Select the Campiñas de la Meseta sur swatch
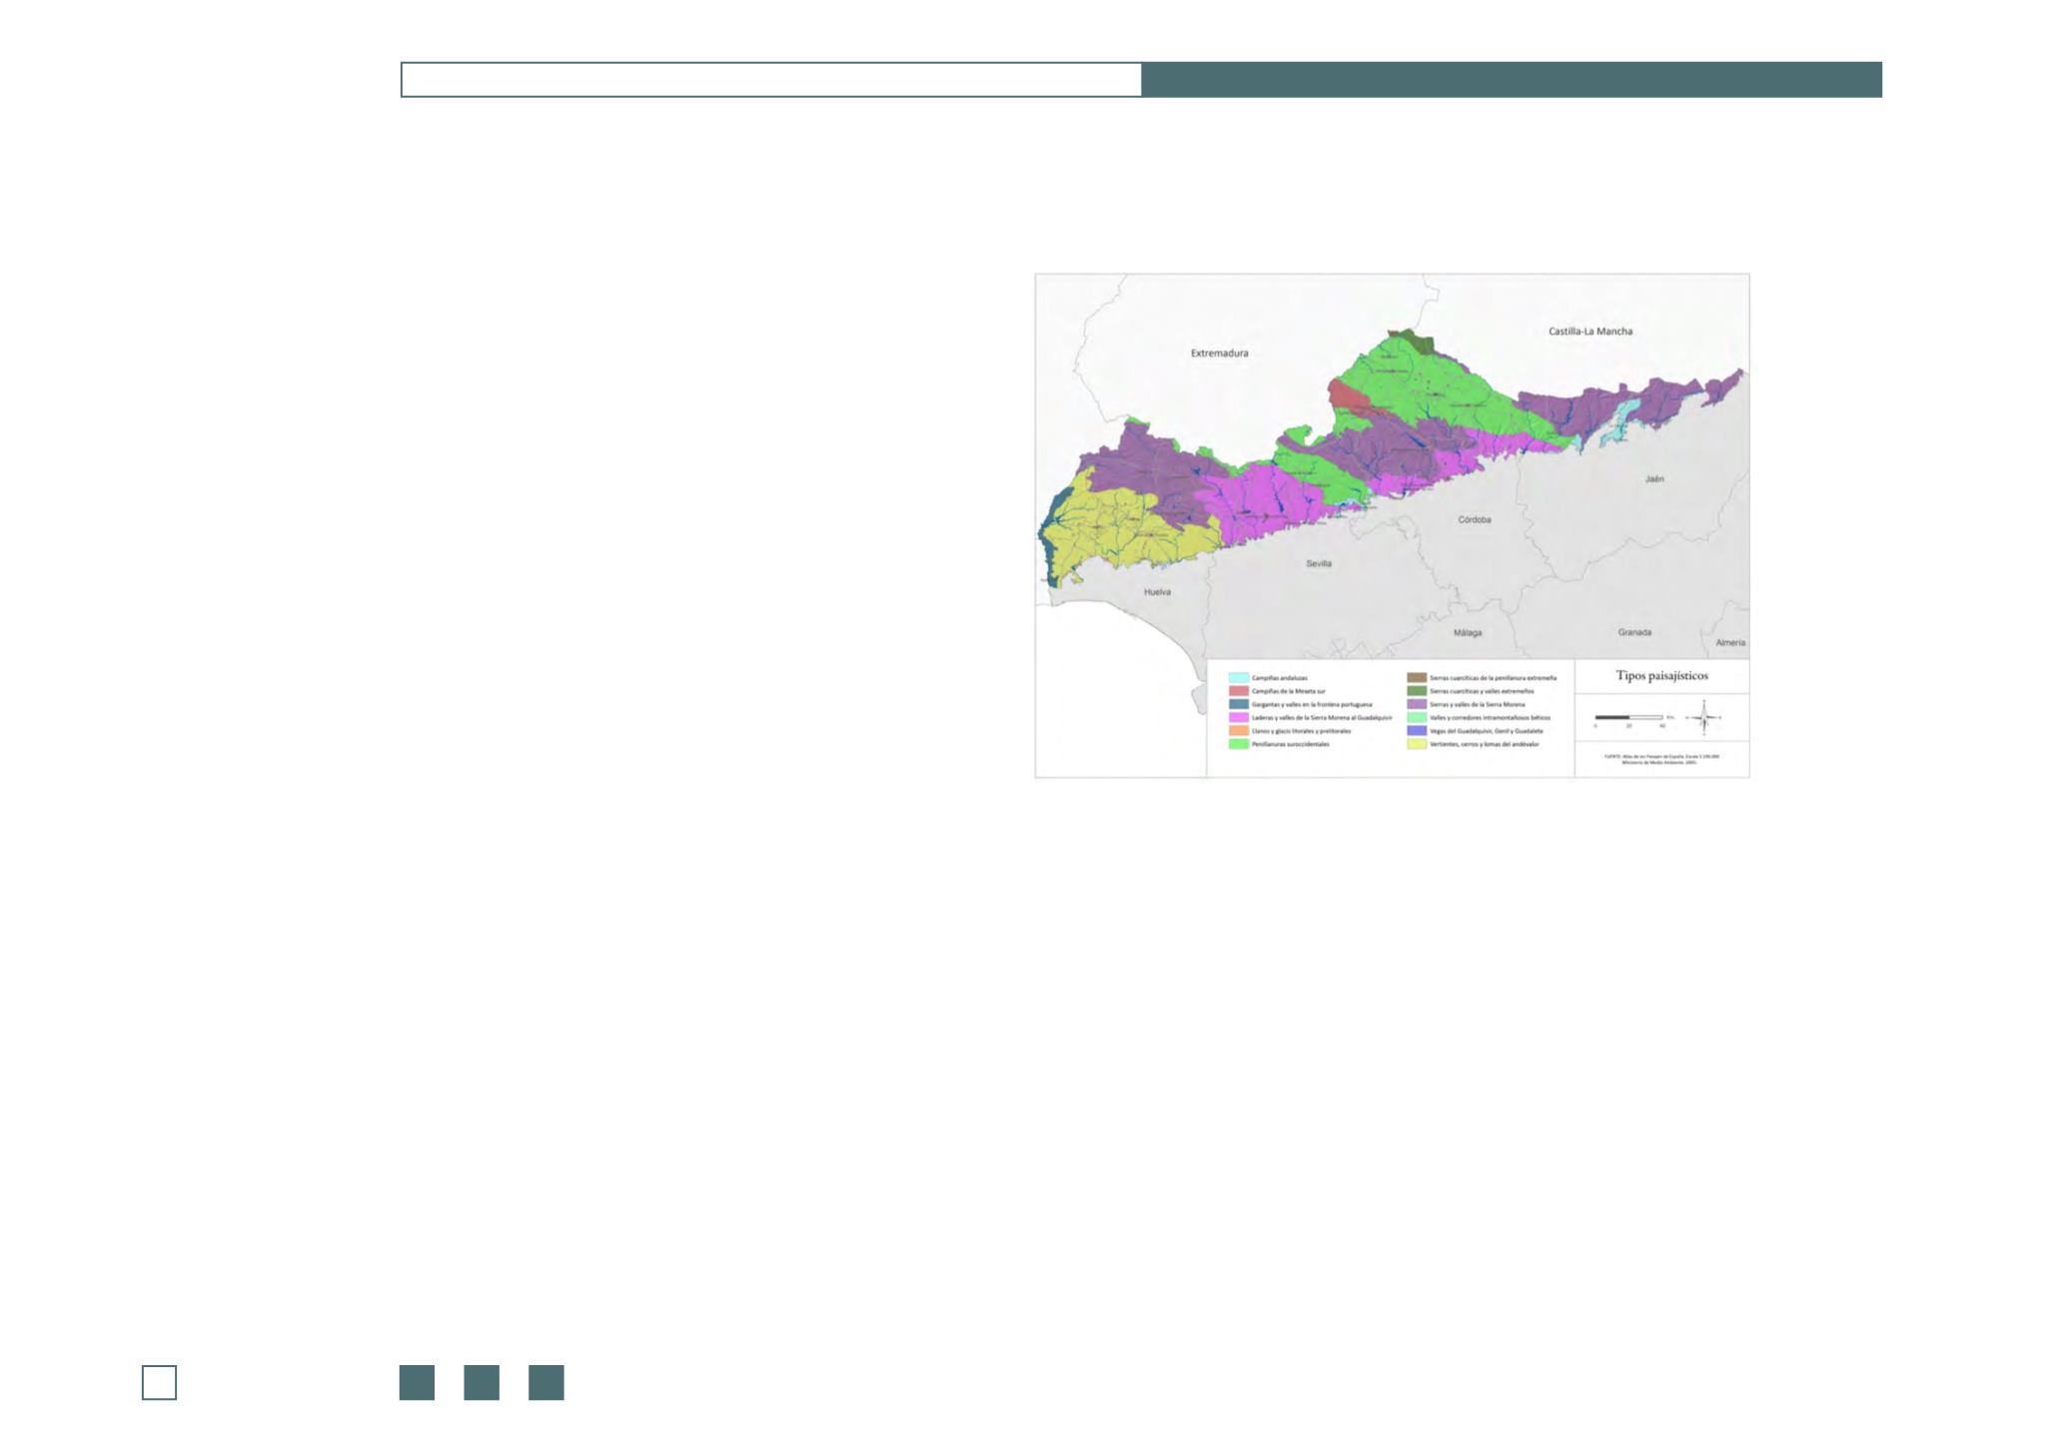Viewport: 2058px width, 1452px height. point(1238,691)
